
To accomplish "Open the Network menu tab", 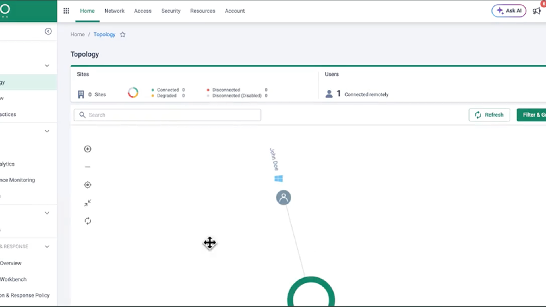I will (114, 11).
